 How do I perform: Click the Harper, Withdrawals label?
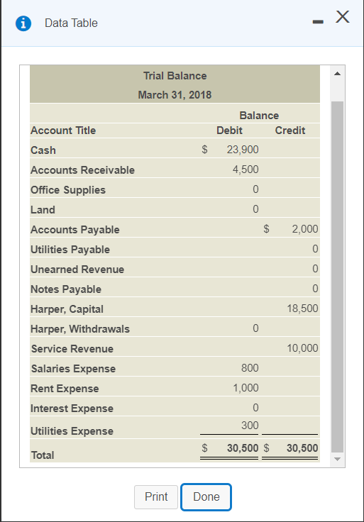click(x=80, y=329)
